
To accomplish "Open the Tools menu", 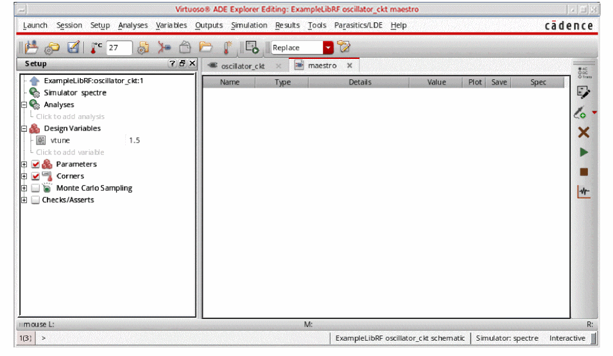I will tap(316, 26).
